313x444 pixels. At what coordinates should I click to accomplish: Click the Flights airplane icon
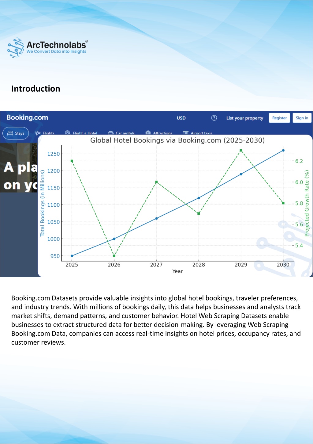pyautogui.click(x=38, y=133)
